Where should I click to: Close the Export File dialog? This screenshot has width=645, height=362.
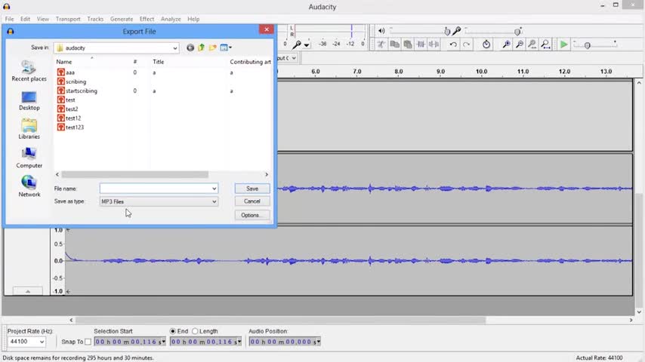coord(266,29)
